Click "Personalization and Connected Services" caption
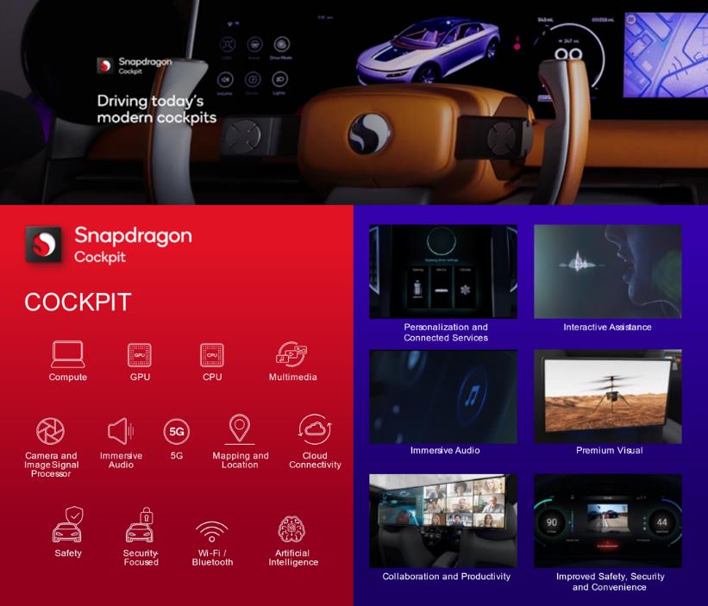The height and width of the screenshot is (606, 708). coord(446,333)
